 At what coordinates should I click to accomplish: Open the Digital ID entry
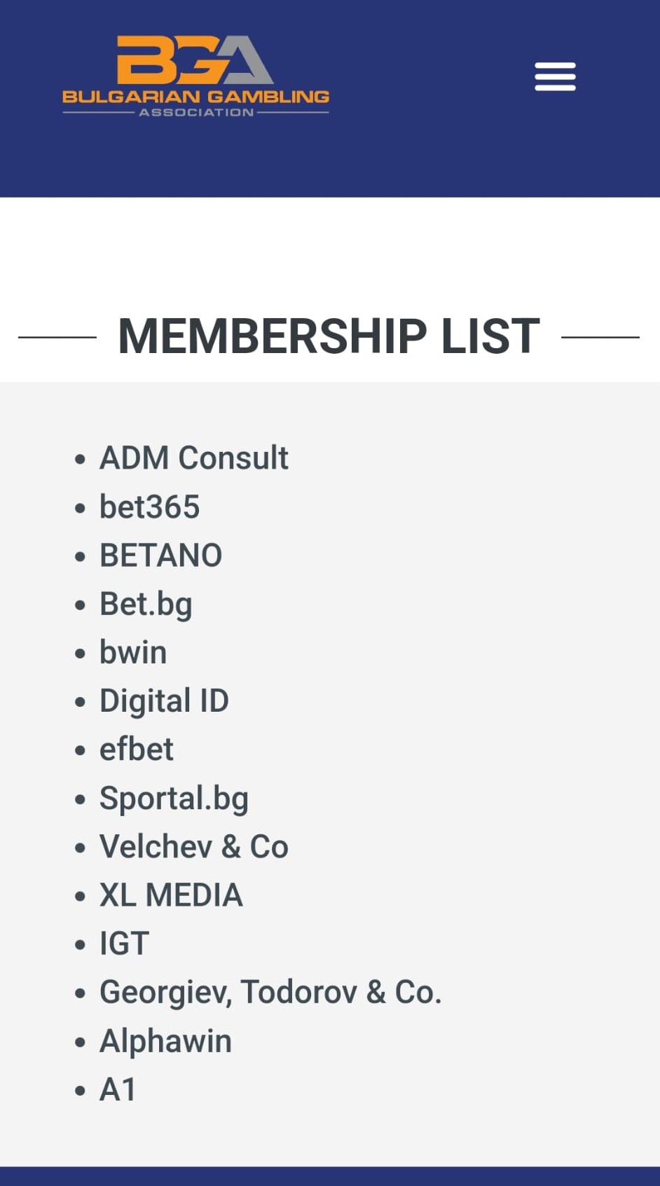point(164,701)
